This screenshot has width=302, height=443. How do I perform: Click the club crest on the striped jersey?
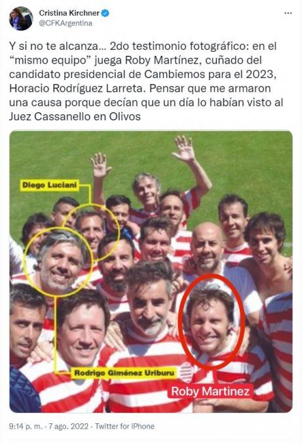[185, 372]
